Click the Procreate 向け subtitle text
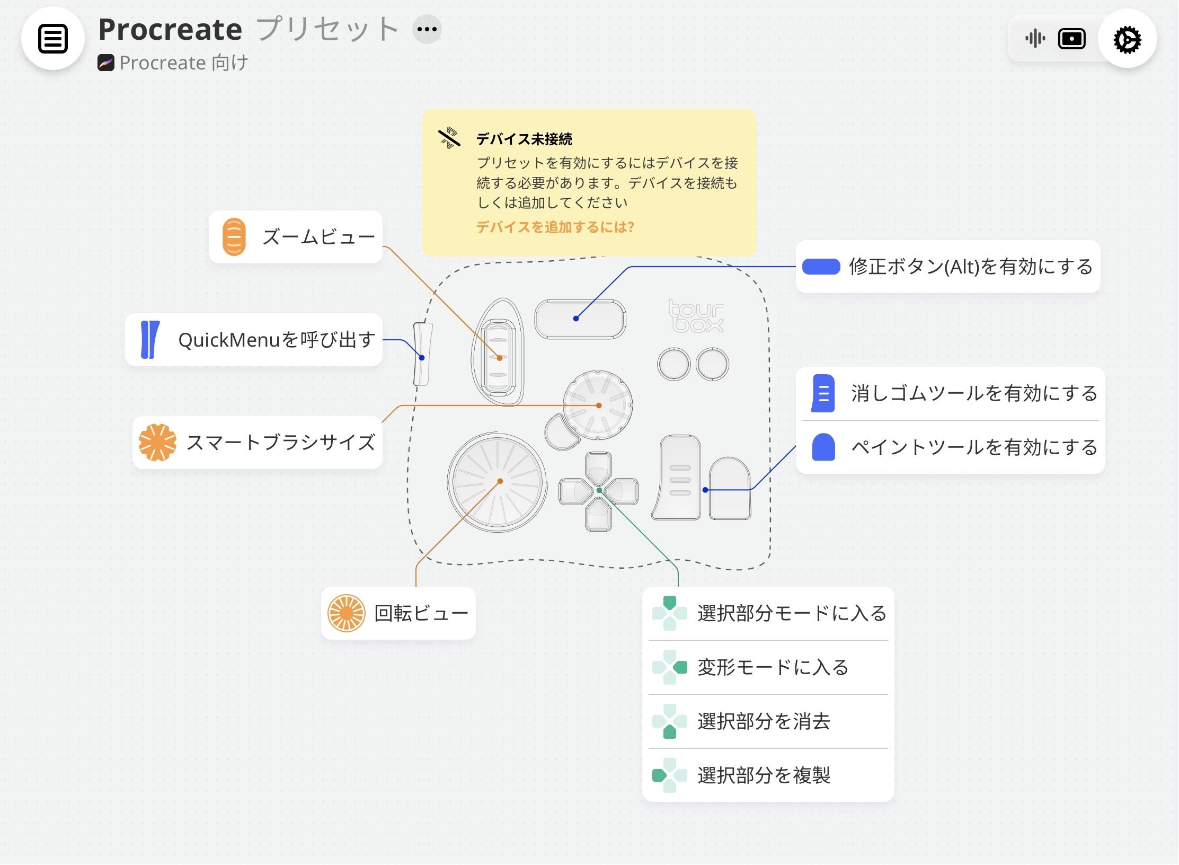This screenshot has width=1179, height=865. [184, 63]
